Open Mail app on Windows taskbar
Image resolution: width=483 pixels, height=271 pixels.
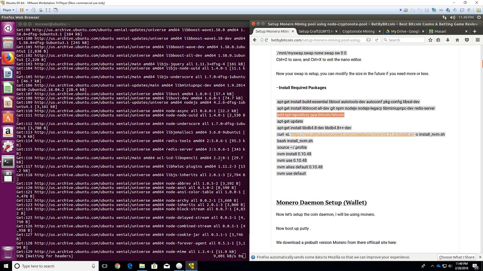tap(166, 266)
